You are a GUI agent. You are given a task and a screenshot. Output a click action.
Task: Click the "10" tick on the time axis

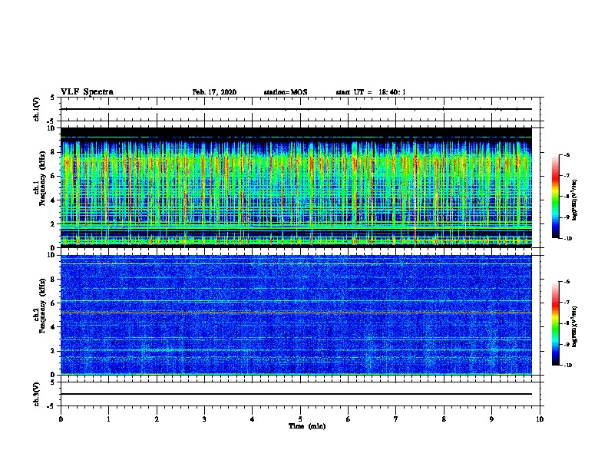[540, 419]
